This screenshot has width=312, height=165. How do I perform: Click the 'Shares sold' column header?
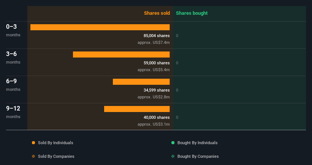coord(157,13)
